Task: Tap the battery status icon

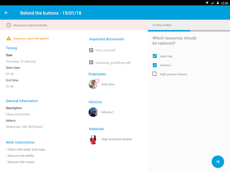Action: [218, 3]
